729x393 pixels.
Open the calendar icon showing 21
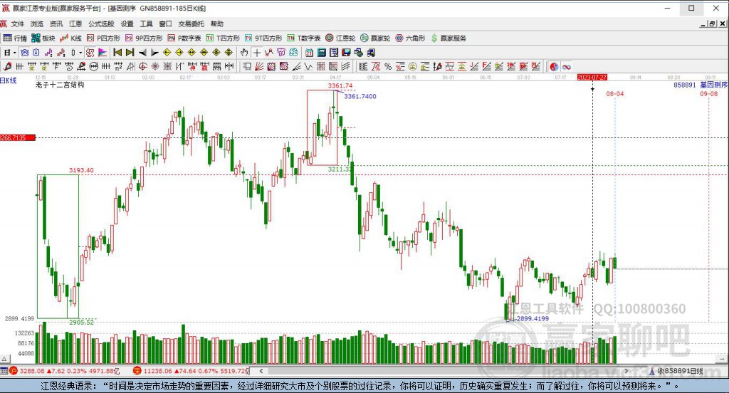309,53
